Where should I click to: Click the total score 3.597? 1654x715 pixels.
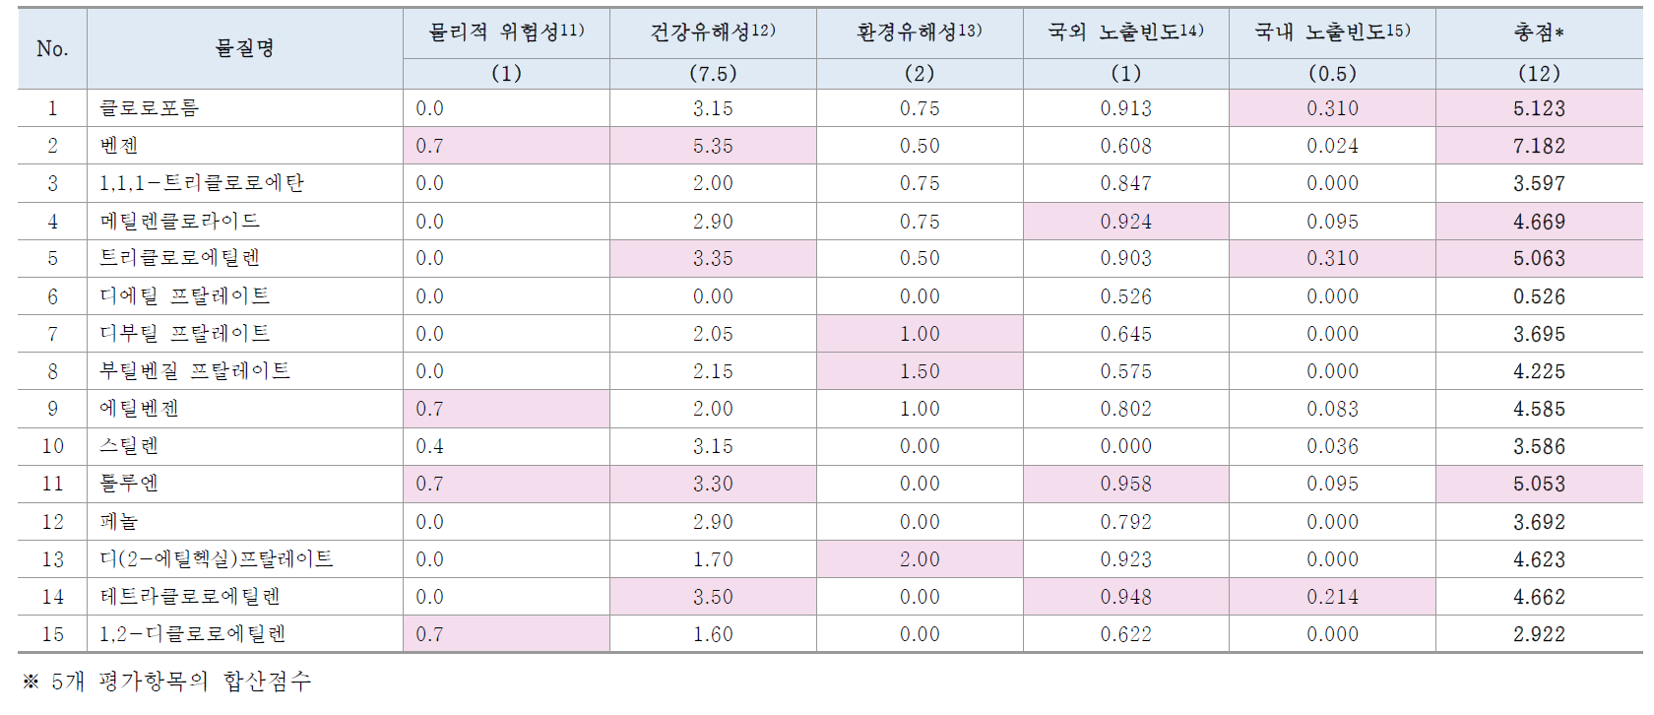coord(1539,183)
